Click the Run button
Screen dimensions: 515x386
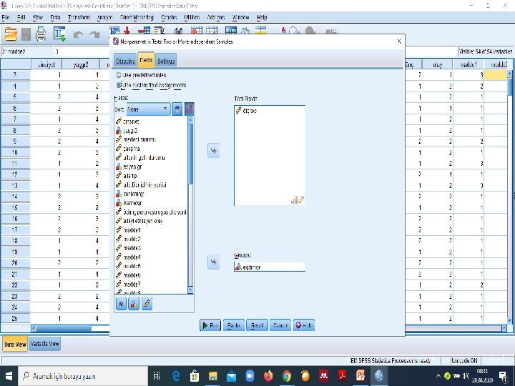tap(210, 325)
